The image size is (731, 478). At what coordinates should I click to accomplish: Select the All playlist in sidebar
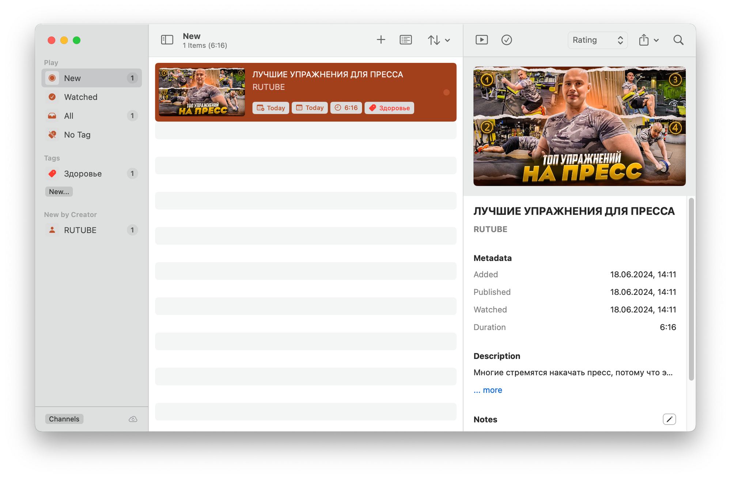(69, 116)
